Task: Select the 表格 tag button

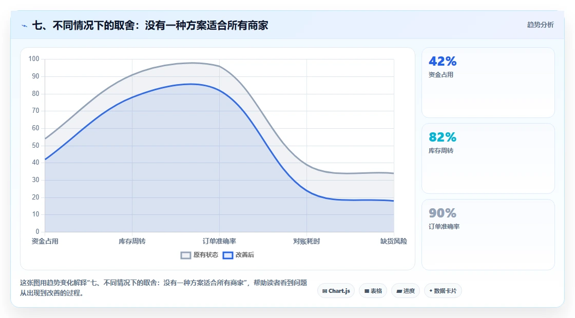Action: click(373, 291)
